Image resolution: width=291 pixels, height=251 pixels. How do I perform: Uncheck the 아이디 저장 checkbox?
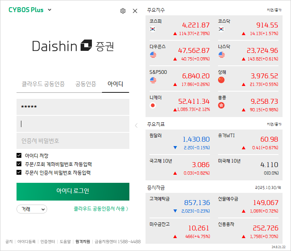(19, 155)
